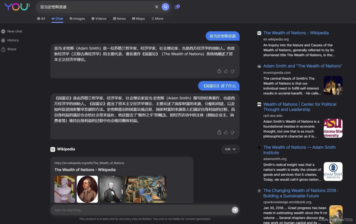
Task: Open The Wealth of Nations — Adam Smith Institute result
Action: [300, 150]
